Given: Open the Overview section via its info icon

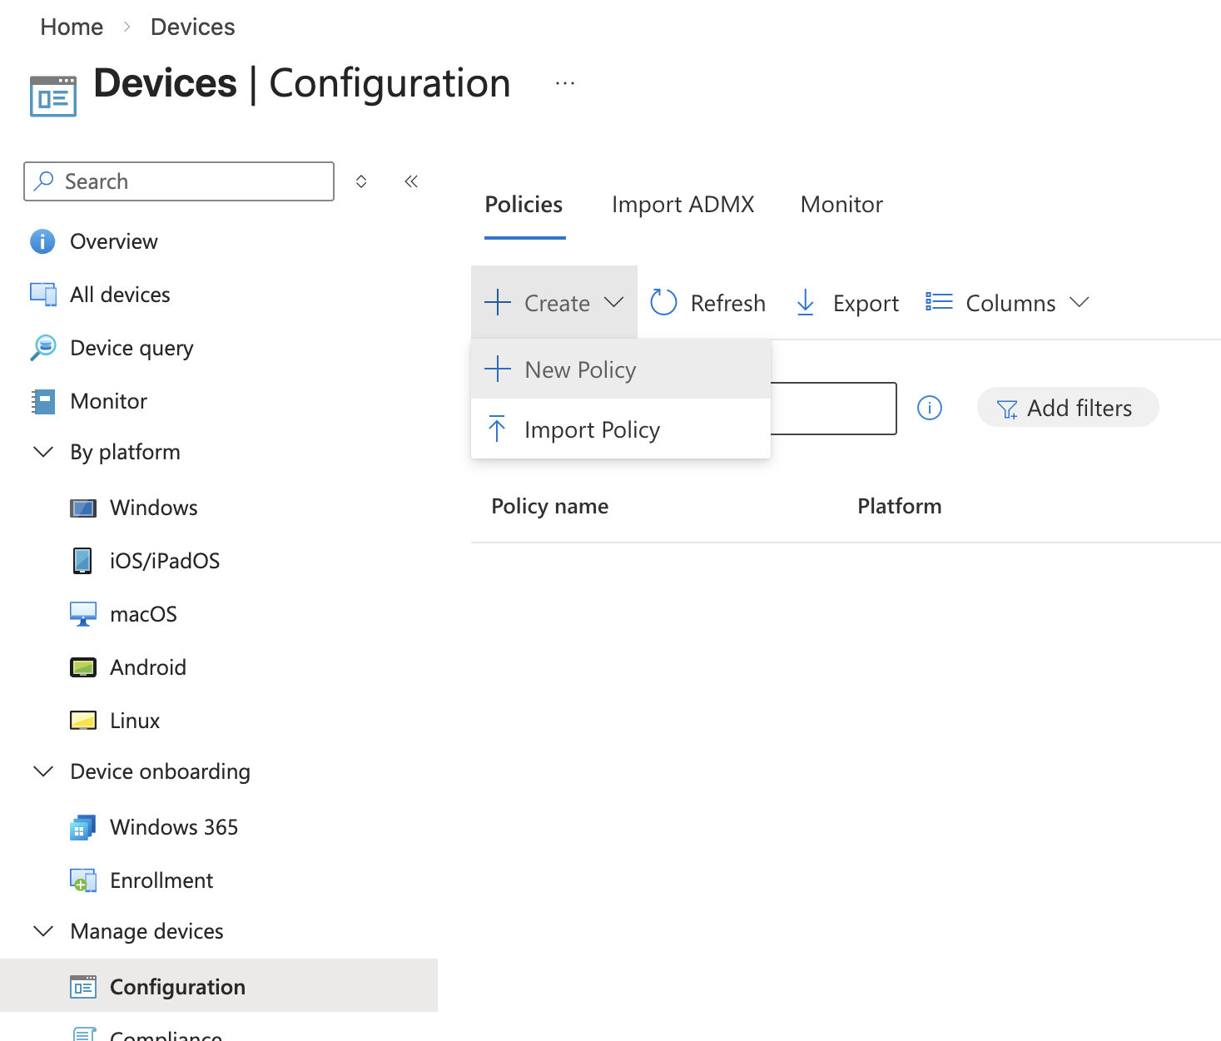Looking at the screenshot, I should point(42,241).
